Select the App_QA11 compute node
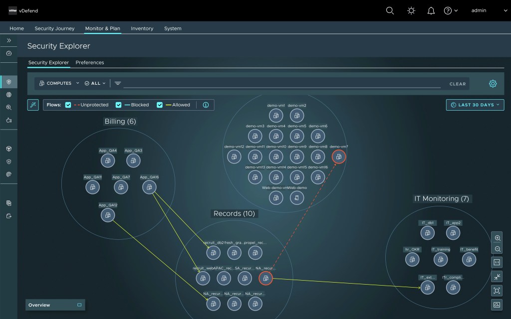 (x=92, y=187)
